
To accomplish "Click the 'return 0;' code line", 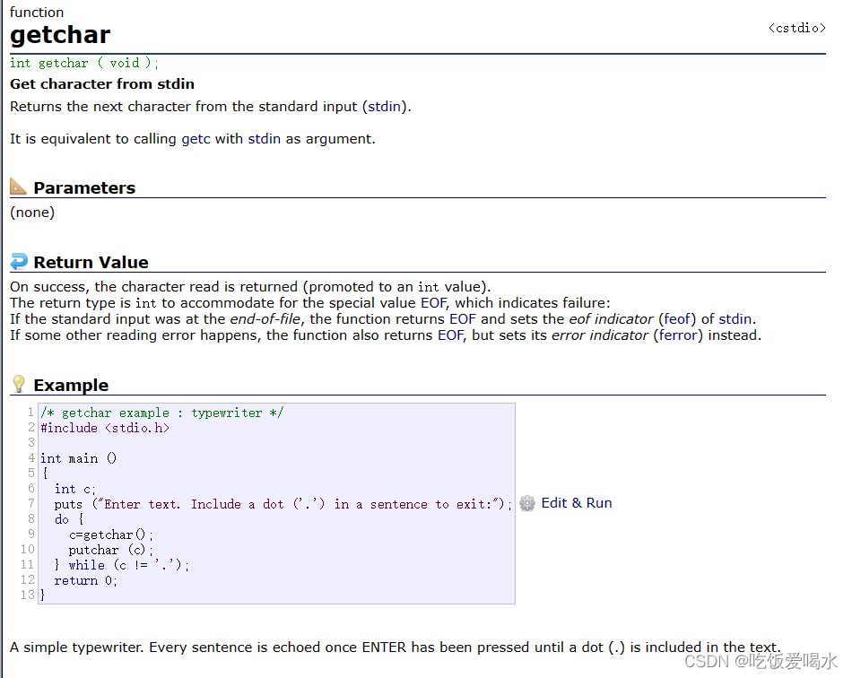I will [x=85, y=580].
